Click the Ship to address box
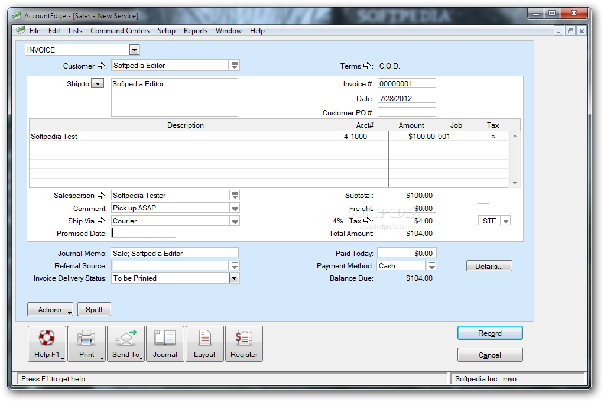 [174, 98]
